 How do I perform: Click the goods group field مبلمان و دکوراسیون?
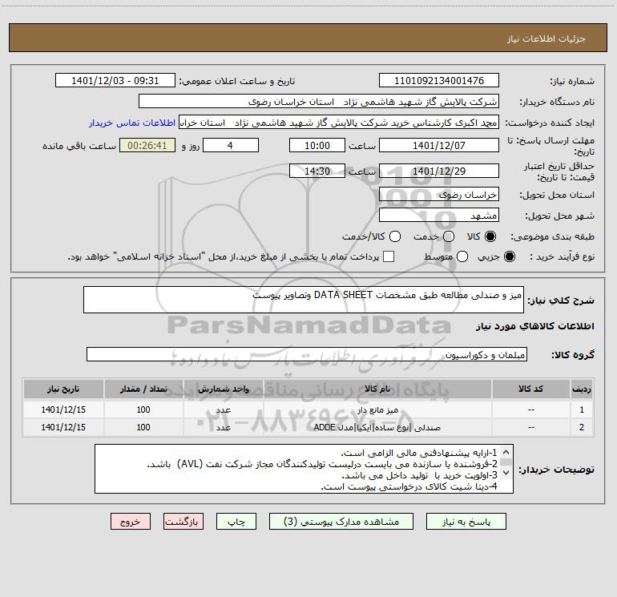tap(307, 354)
